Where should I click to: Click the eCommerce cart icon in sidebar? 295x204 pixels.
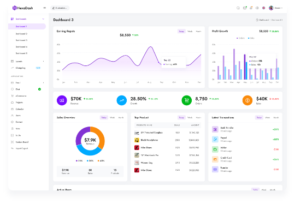[12, 96]
